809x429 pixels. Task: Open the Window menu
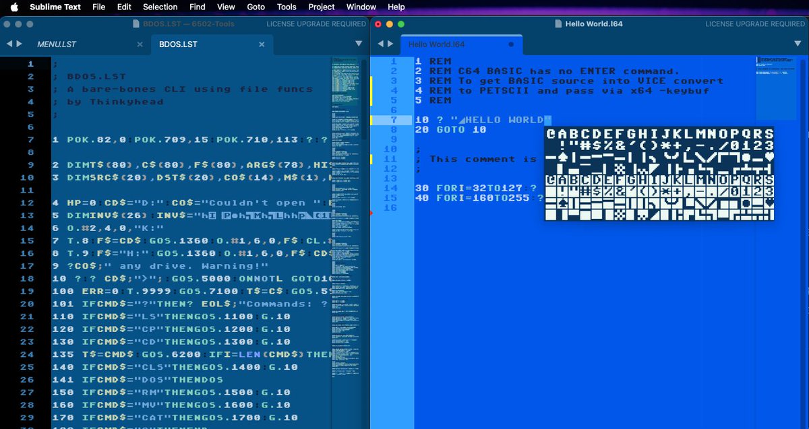pyautogui.click(x=361, y=7)
